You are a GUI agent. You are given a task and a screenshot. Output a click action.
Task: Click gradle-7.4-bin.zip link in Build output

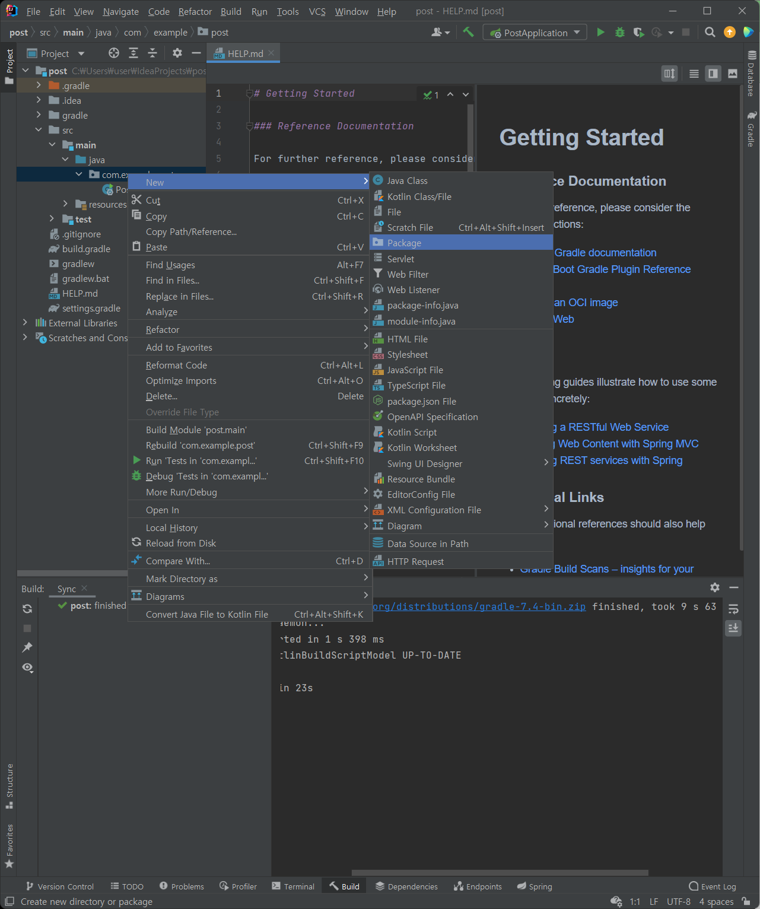pos(479,606)
